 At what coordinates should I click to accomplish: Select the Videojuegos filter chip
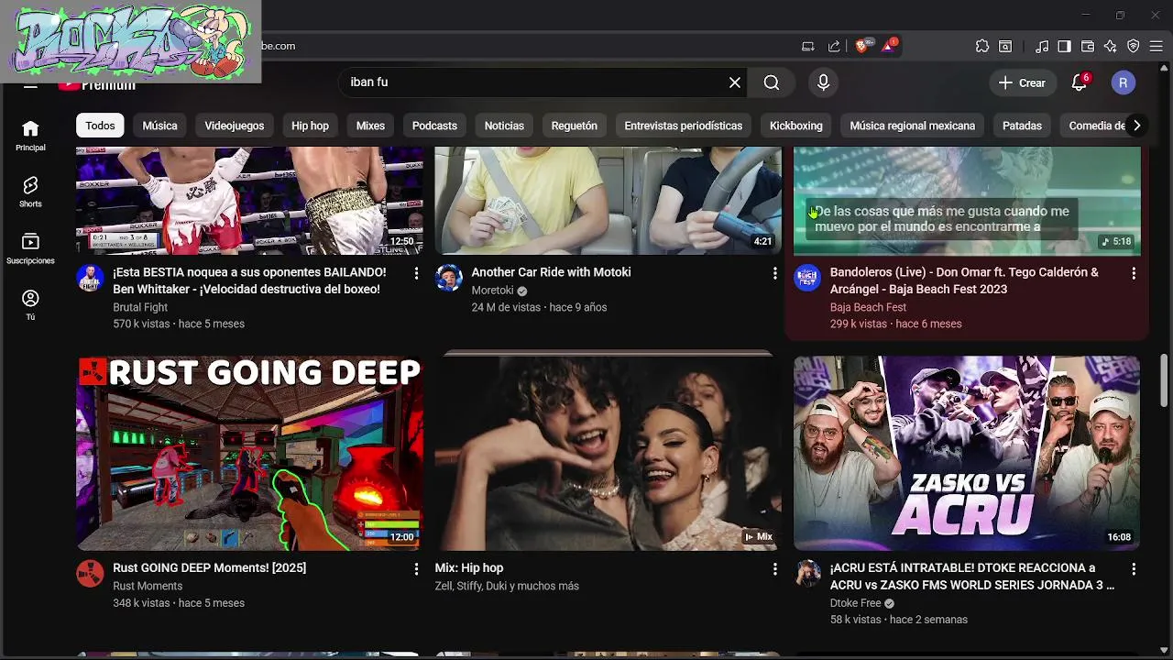click(235, 126)
